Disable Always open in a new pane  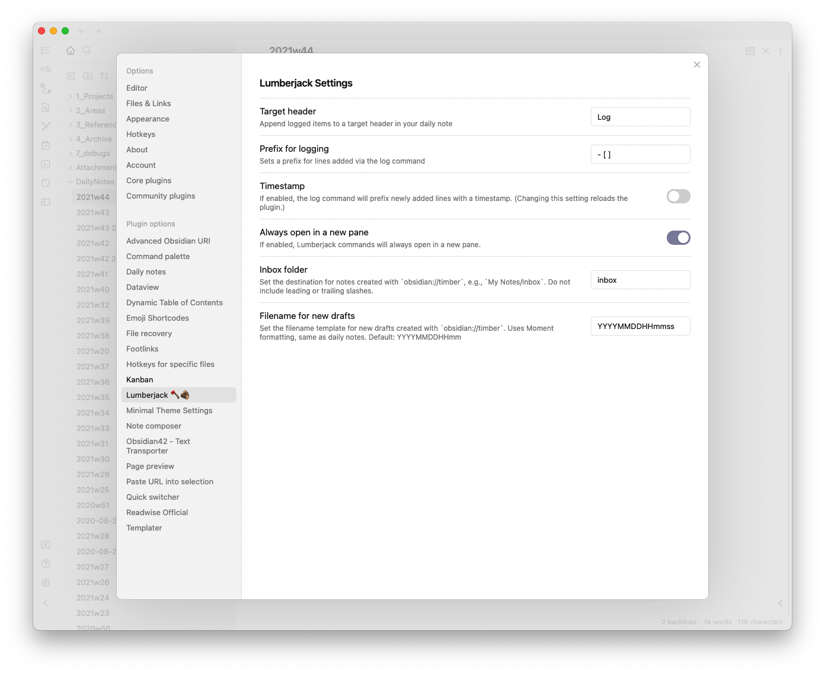pos(679,238)
